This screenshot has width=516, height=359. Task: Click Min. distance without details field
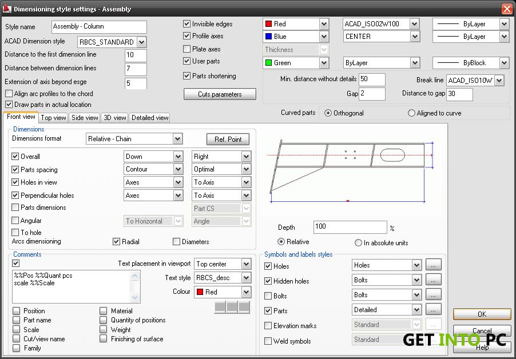point(372,79)
